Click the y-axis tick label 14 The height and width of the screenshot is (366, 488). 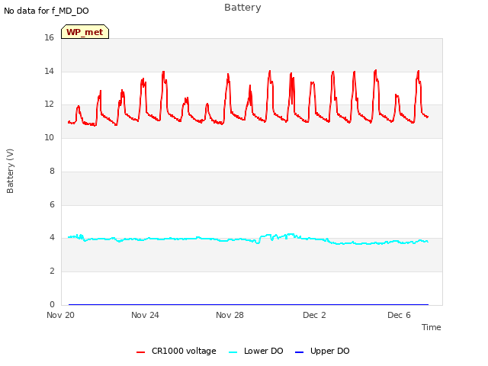pyautogui.click(x=49, y=71)
